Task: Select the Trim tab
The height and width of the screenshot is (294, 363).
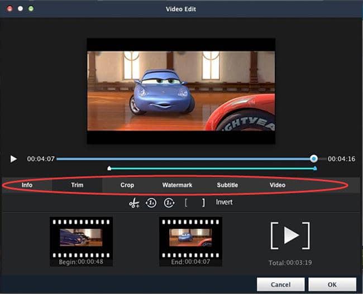Action: pyautogui.click(x=77, y=185)
